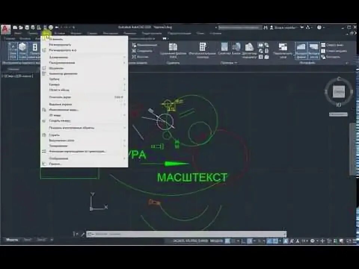This screenshot has height=269, width=359.
Task: Click the ViewCube in the drawing area
Action: tap(338, 91)
